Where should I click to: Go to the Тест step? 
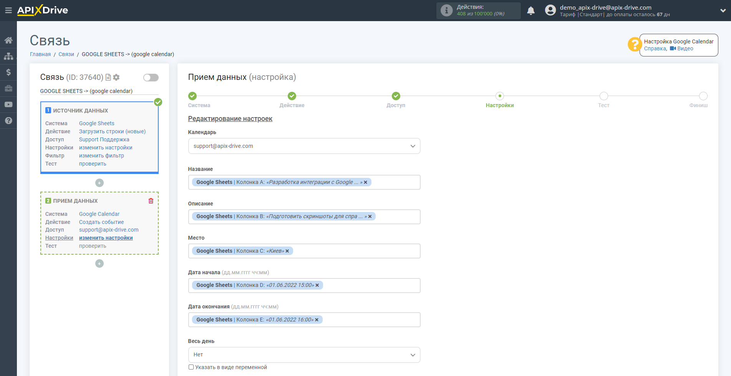[x=604, y=96]
